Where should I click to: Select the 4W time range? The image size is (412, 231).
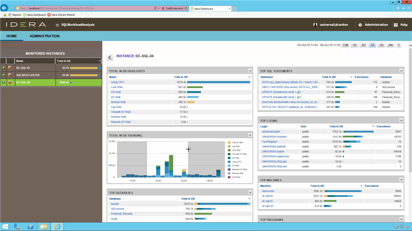pyautogui.click(x=390, y=45)
